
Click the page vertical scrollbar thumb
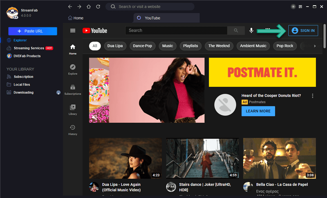pyautogui.click(x=325, y=36)
